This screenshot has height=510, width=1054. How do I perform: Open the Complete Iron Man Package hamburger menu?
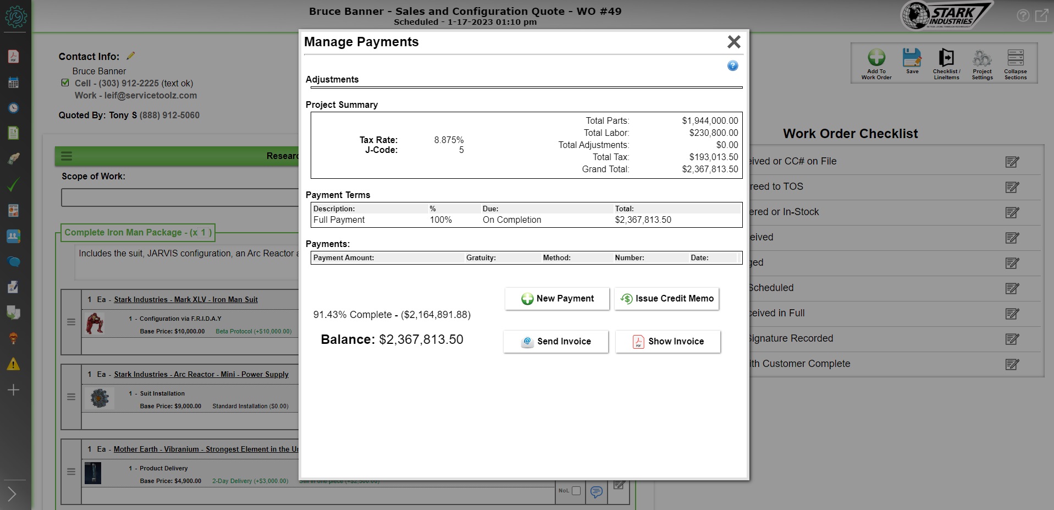71,322
